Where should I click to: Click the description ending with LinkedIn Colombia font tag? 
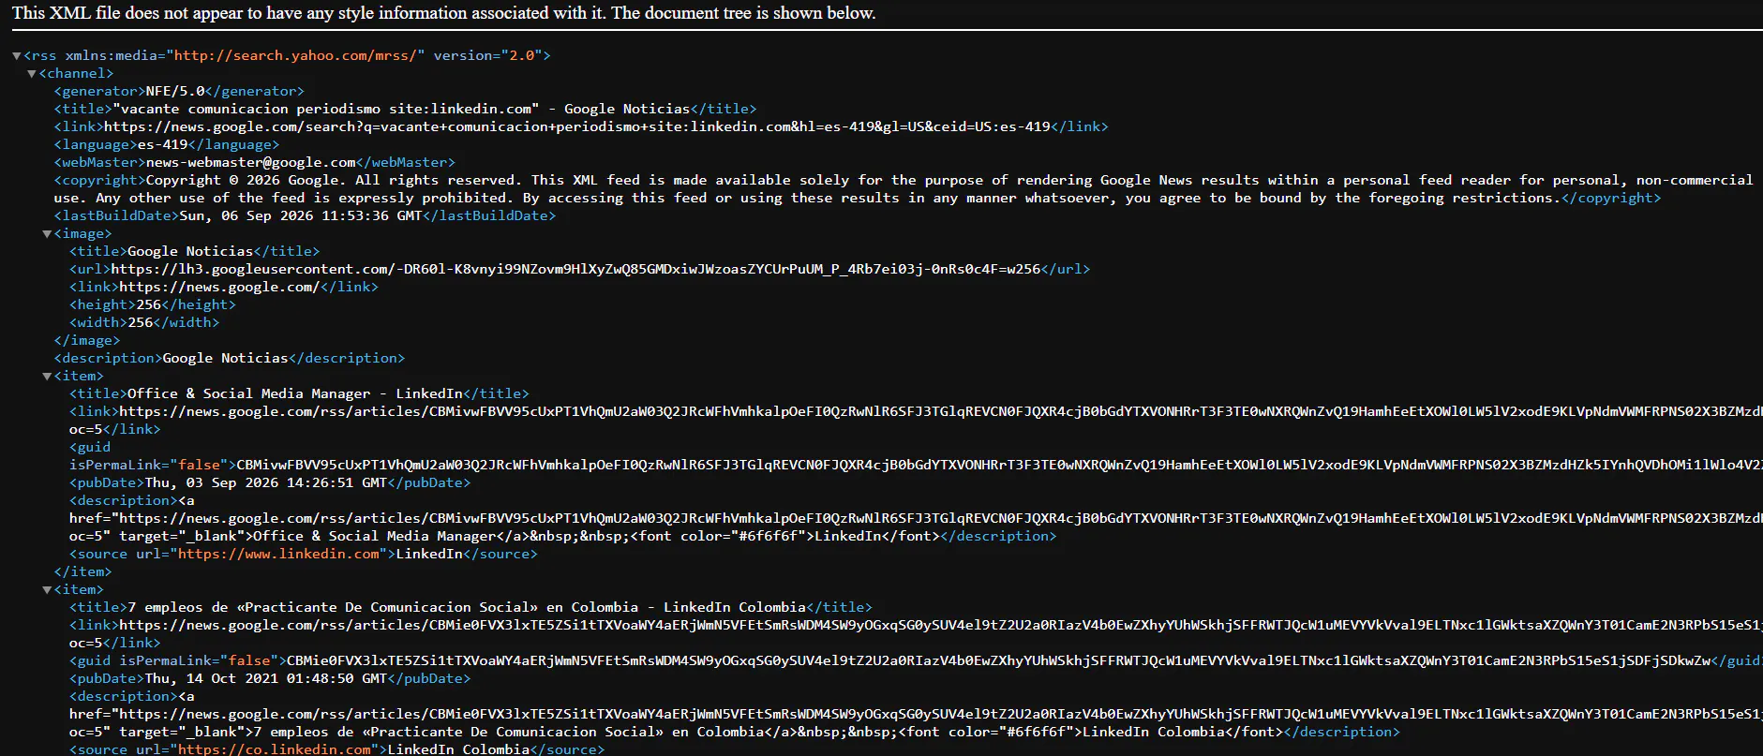click(916, 715)
